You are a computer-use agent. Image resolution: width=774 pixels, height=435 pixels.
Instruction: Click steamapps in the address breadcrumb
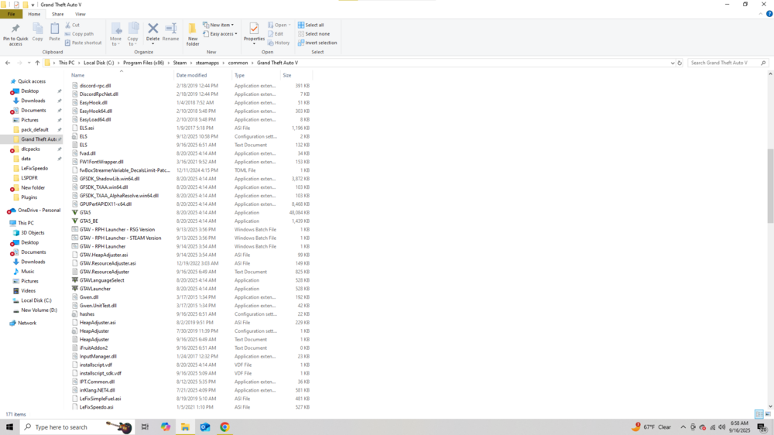tap(207, 63)
